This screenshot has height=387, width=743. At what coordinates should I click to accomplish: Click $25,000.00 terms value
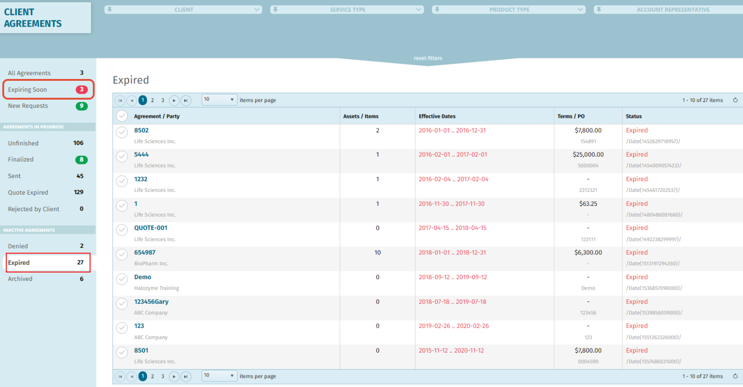click(x=588, y=155)
